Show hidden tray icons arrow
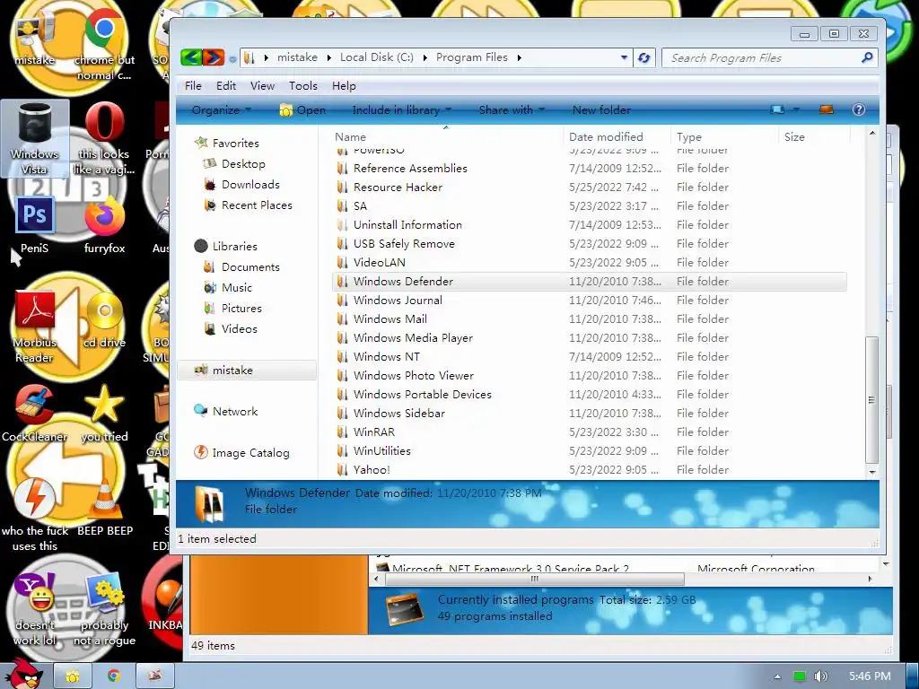The width and height of the screenshot is (919, 689). coord(777,676)
